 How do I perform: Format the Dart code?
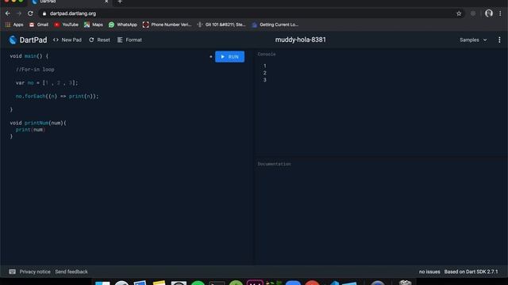tap(129, 40)
